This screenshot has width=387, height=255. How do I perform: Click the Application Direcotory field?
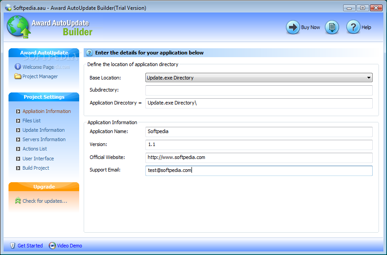point(259,103)
